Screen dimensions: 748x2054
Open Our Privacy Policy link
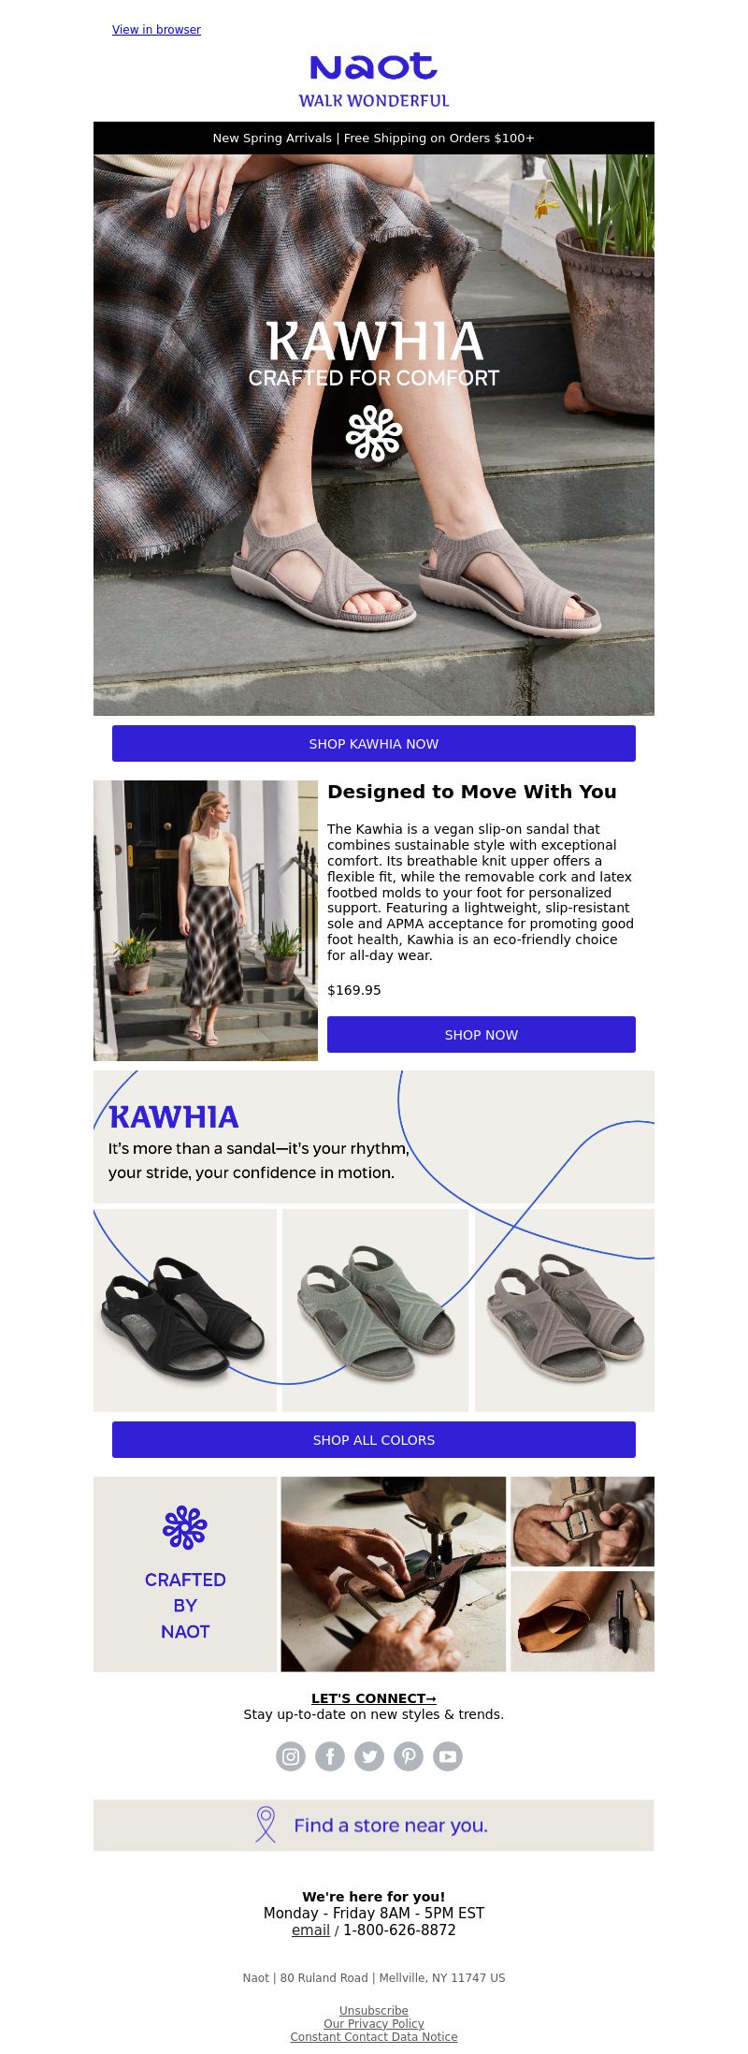[x=374, y=2023]
